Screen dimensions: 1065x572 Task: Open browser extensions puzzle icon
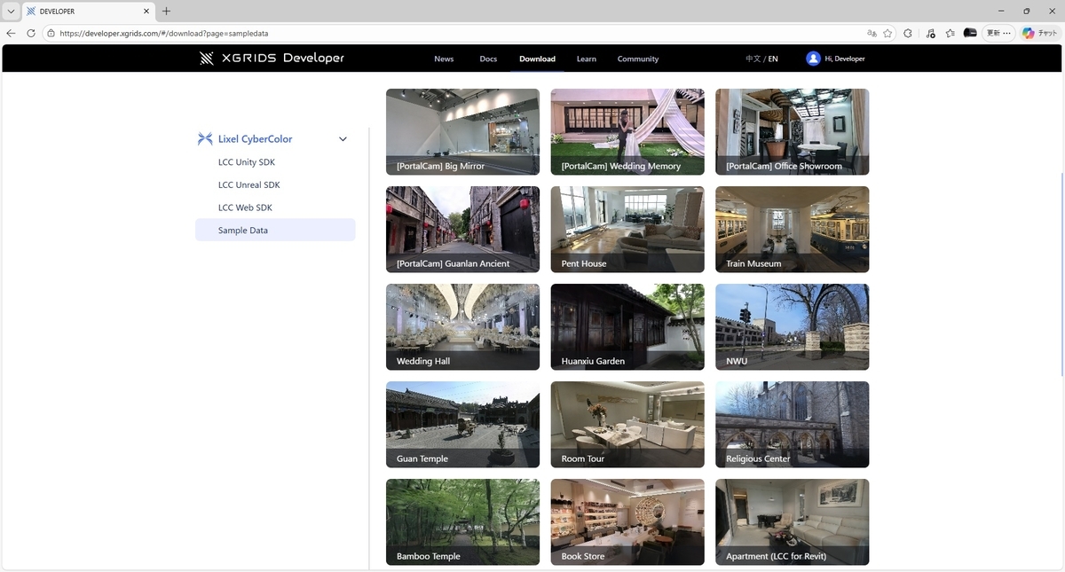point(908,33)
